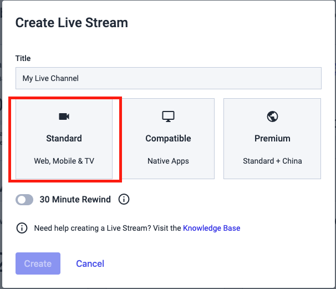
Task: Click the '30 Minute Rewind' label
Action: pyautogui.click(x=75, y=199)
